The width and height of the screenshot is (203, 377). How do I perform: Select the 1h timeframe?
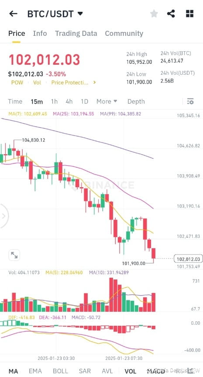click(54, 101)
